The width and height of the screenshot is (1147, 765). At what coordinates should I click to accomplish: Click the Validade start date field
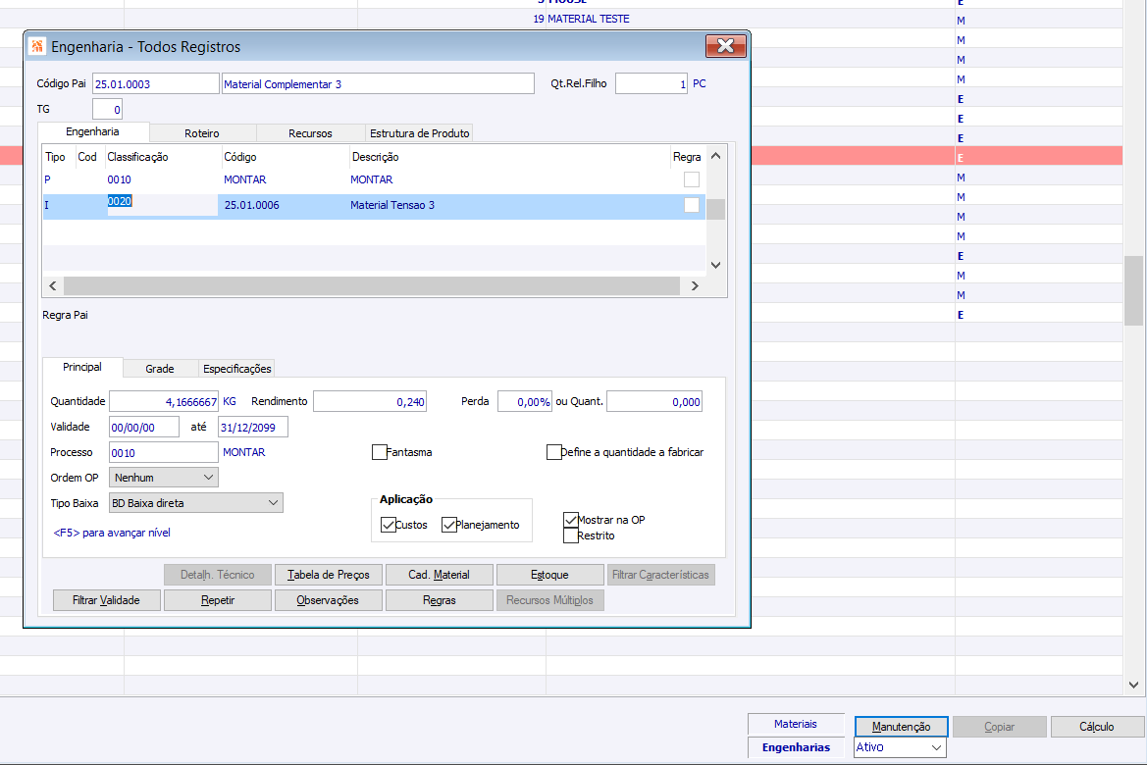[144, 427]
